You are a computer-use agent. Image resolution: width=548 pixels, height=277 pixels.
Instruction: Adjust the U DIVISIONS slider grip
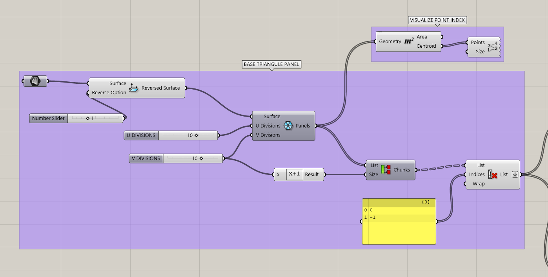click(196, 135)
